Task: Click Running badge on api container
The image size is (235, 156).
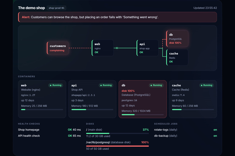Action: pos(106,85)
